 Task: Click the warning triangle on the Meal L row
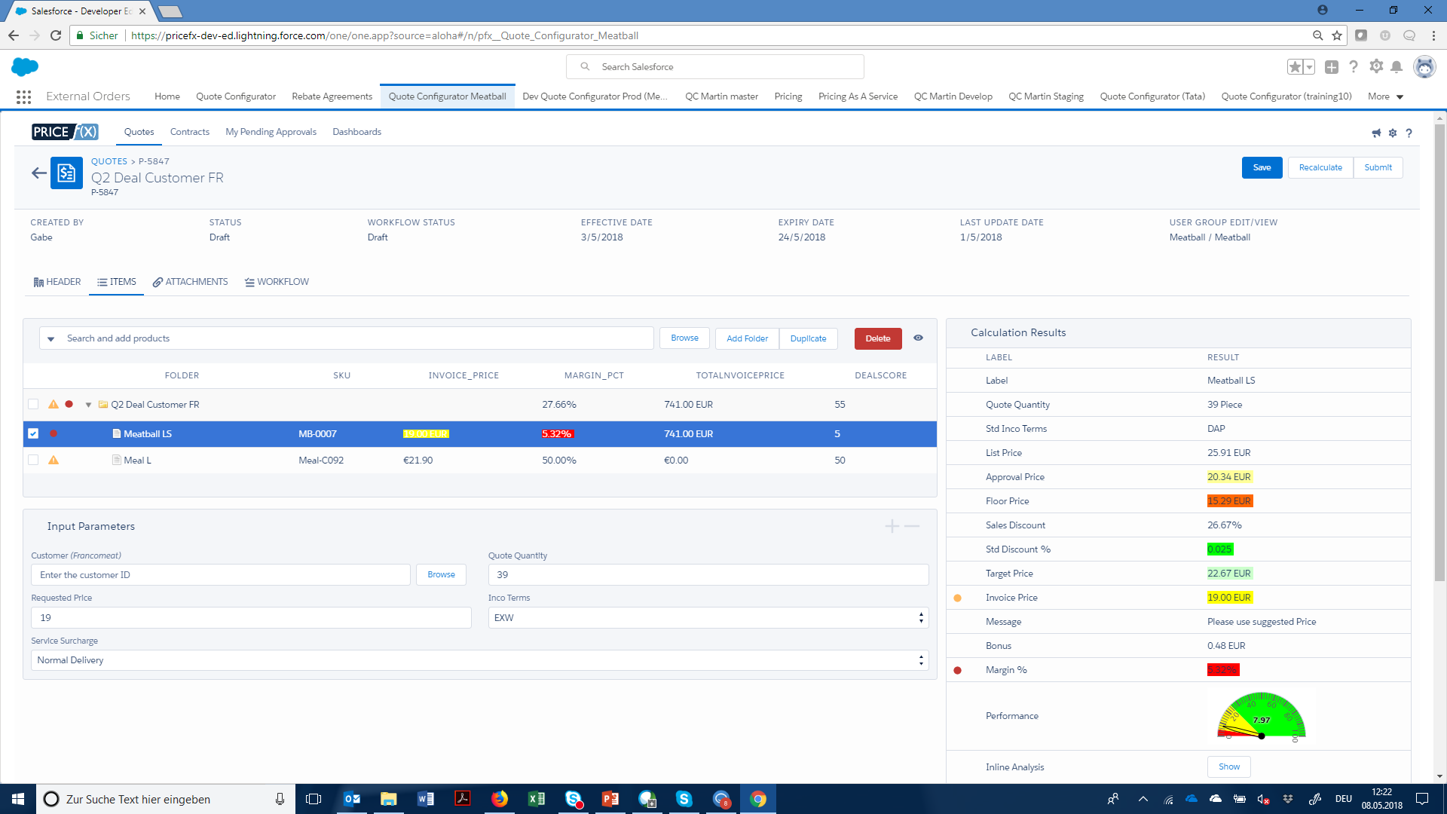click(x=53, y=460)
